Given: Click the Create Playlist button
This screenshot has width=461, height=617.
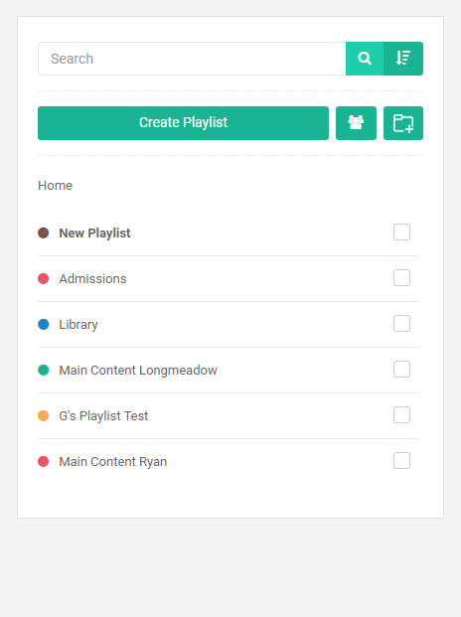Looking at the screenshot, I should pos(183,123).
